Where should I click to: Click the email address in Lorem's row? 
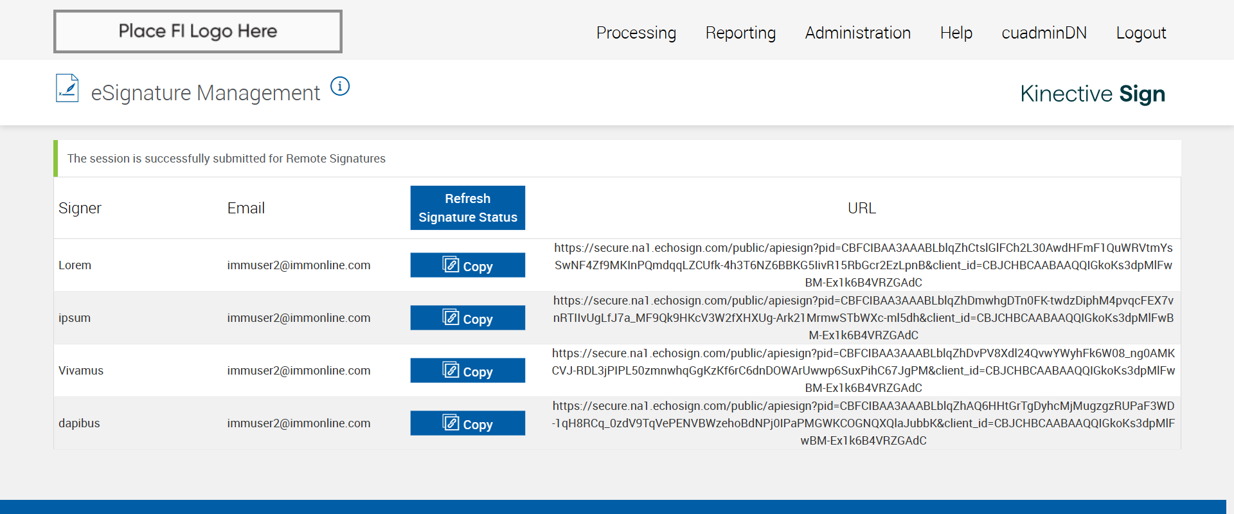pos(298,265)
